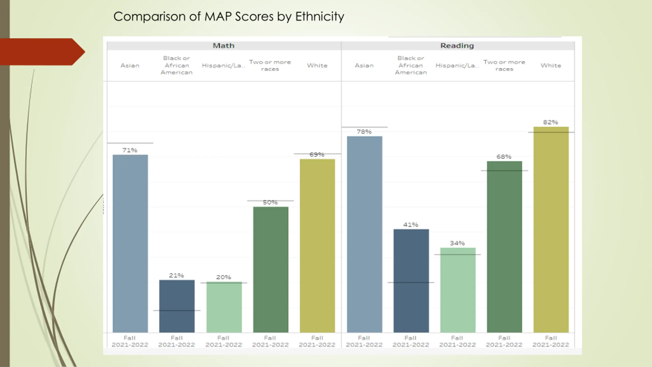Image resolution: width=652 pixels, height=367 pixels.
Task: Click the Reading White 82% bar
Action: [551, 229]
